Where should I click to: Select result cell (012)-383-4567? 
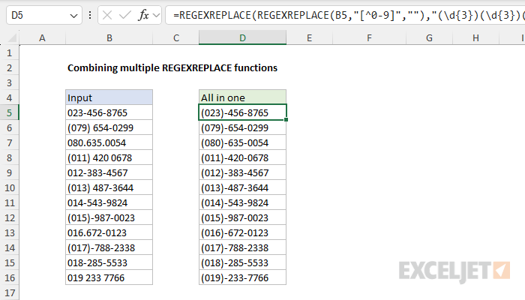point(242,172)
